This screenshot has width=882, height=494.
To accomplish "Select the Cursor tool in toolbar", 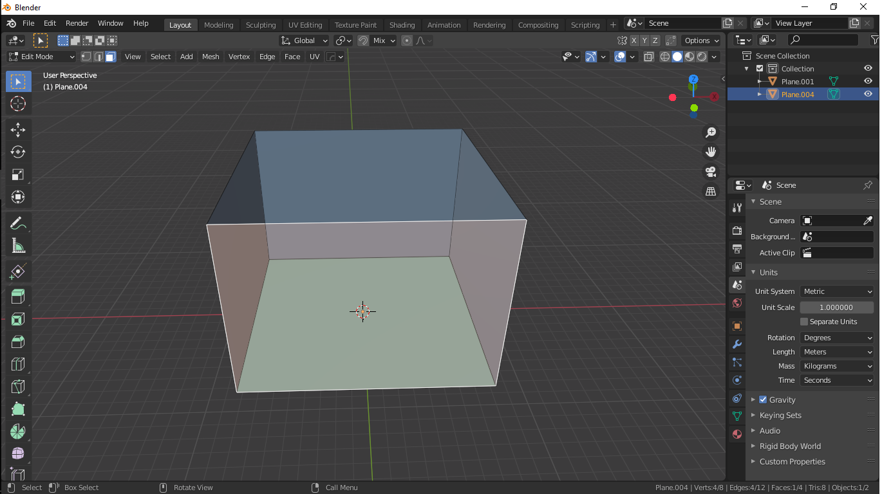I will [18, 104].
